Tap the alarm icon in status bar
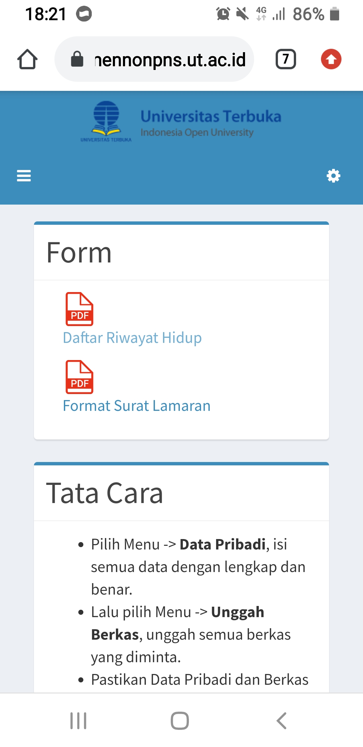Image resolution: width=363 pixels, height=747 pixels. click(223, 14)
